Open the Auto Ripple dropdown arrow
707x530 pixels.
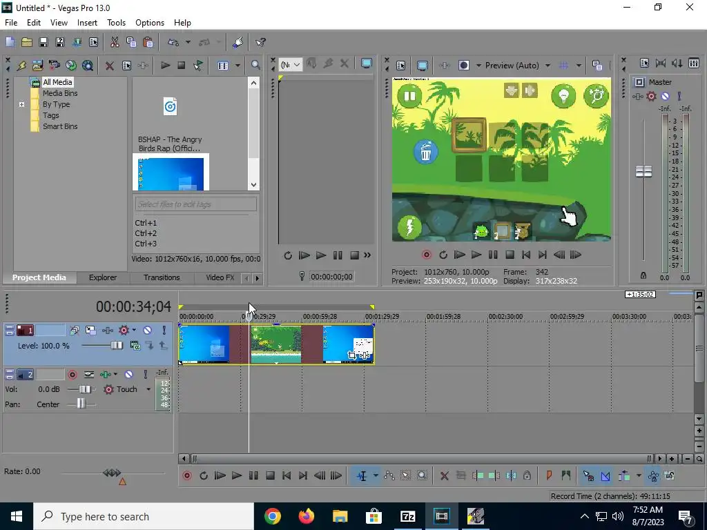point(639,475)
